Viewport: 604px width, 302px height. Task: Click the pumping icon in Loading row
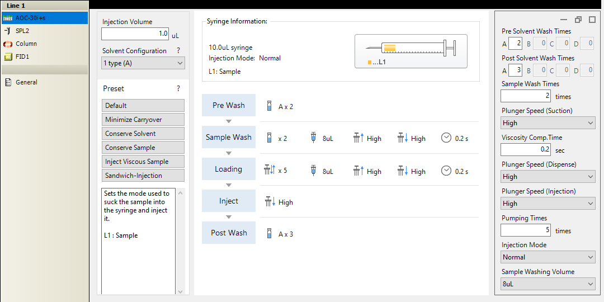point(270,171)
